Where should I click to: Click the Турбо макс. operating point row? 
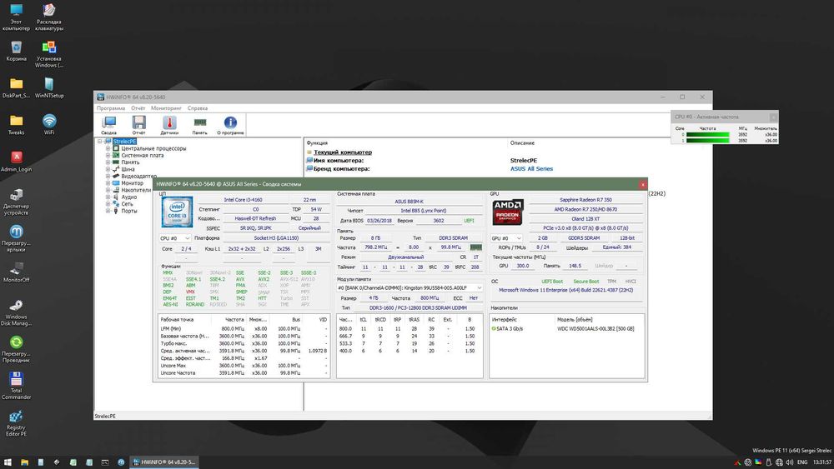point(244,343)
